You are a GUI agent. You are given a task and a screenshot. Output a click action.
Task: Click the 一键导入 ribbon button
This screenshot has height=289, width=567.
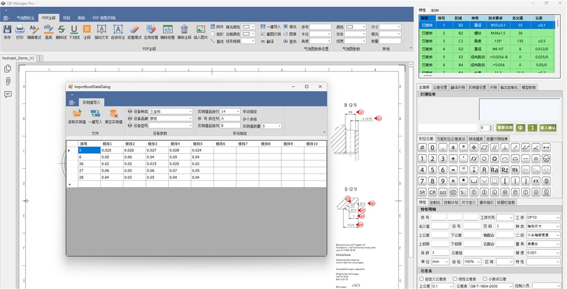click(x=271, y=27)
